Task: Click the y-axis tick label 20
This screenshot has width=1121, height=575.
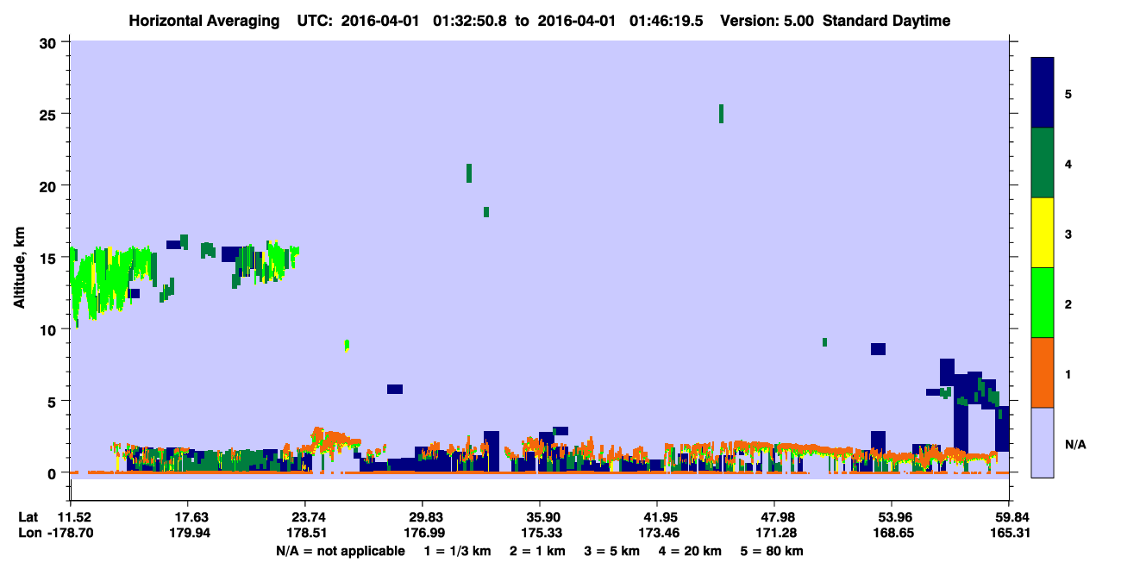Action: [x=50, y=185]
